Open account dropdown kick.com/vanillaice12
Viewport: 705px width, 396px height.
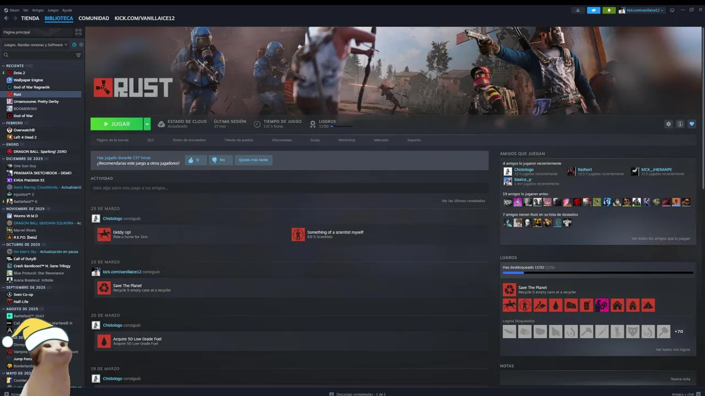pos(642,10)
